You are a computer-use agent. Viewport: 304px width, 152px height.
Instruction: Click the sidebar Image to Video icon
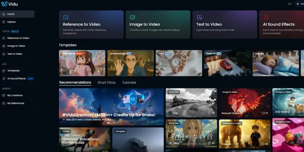(4, 46)
